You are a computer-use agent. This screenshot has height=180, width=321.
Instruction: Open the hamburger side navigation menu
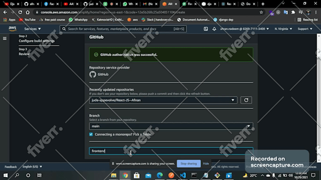(5, 39)
